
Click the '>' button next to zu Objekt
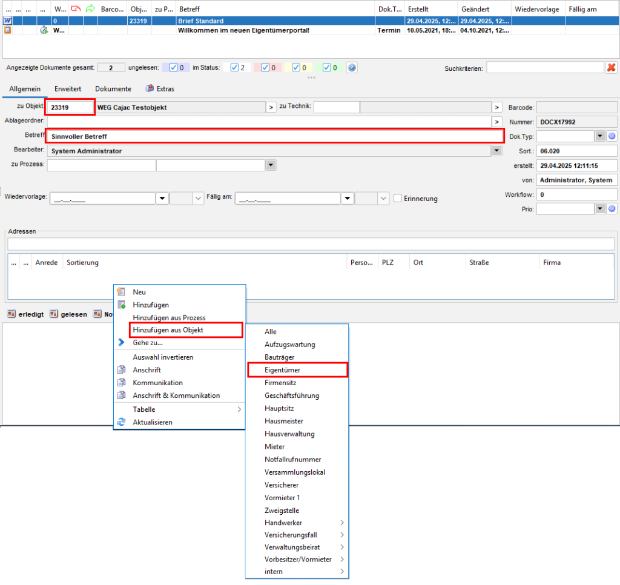[271, 107]
